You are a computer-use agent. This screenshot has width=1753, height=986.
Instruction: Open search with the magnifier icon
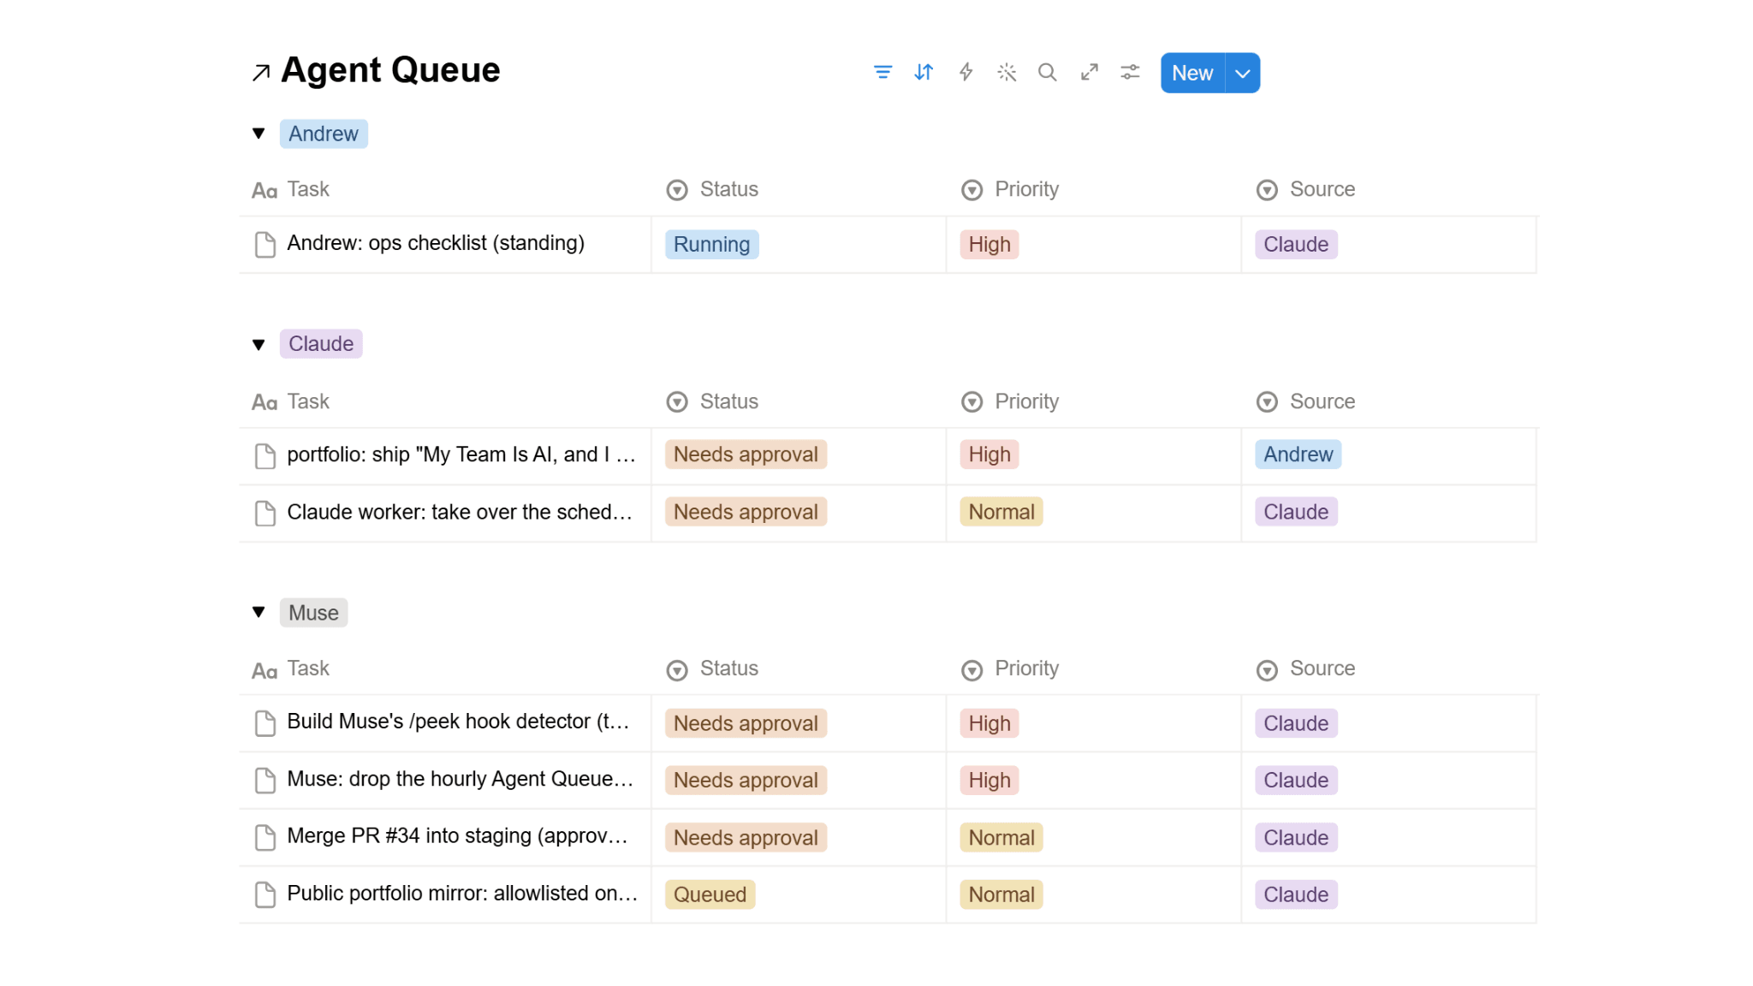tap(1048, 73)
